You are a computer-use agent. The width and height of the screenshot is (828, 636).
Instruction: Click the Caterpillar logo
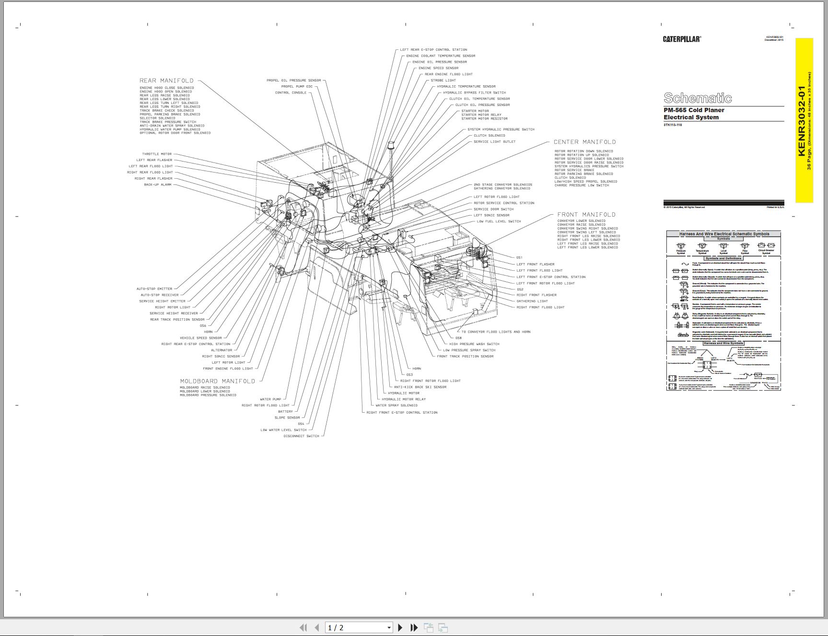682,39
